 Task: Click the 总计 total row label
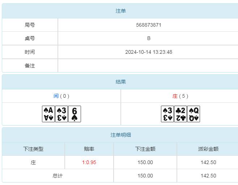pos(58,176)
